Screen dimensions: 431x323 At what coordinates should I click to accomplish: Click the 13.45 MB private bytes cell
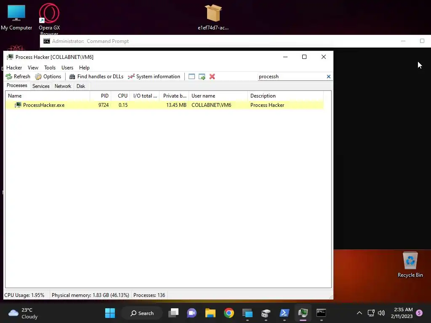pos(176,105)
